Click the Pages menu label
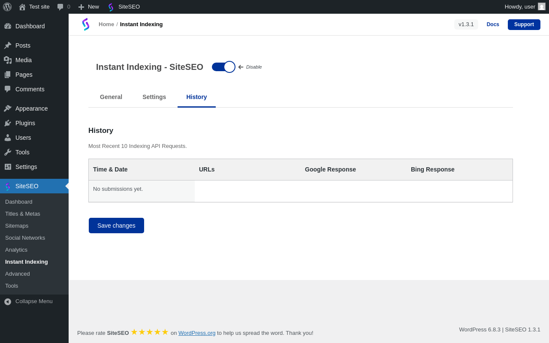The image size is (549, 343). click(24, 75)
